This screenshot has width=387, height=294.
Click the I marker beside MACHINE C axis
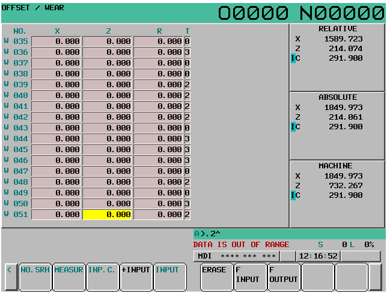293,195
